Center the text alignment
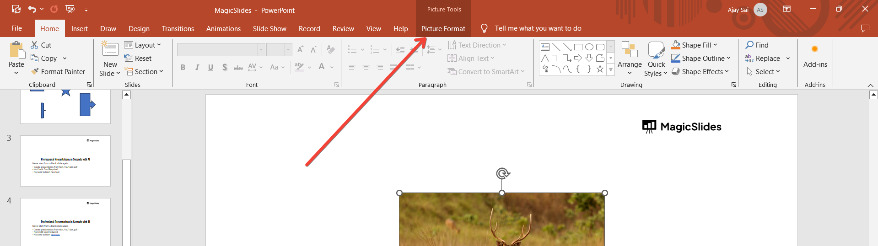This screenshot has width=878, height=246. (x=366, y=67)
